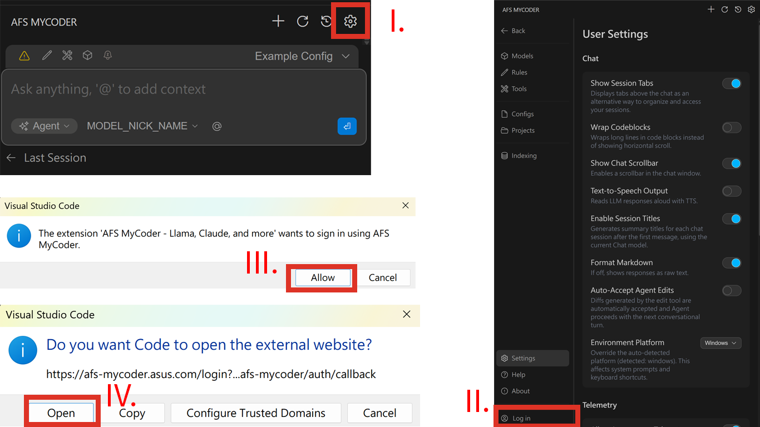The image size is (760, 427).
Task: Click 'Show Session Tabs' label text
Action: coord(622,83)
